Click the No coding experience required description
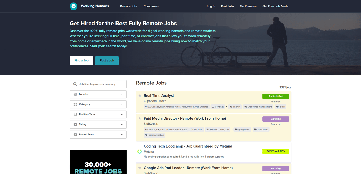 click(x=184, y=157)
